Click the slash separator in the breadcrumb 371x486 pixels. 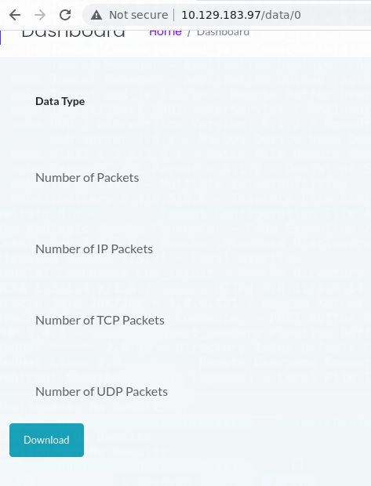pos(189,33)
